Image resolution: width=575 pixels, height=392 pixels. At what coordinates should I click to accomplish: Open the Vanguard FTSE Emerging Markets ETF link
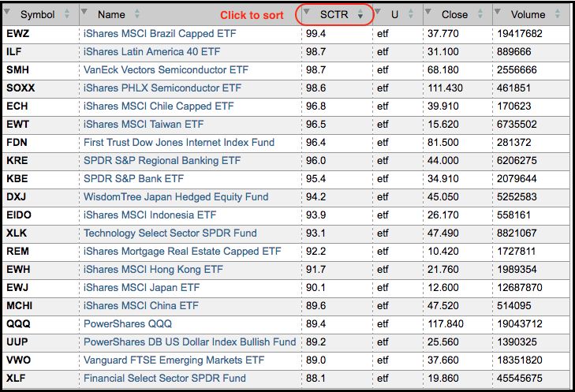point(174,360)
